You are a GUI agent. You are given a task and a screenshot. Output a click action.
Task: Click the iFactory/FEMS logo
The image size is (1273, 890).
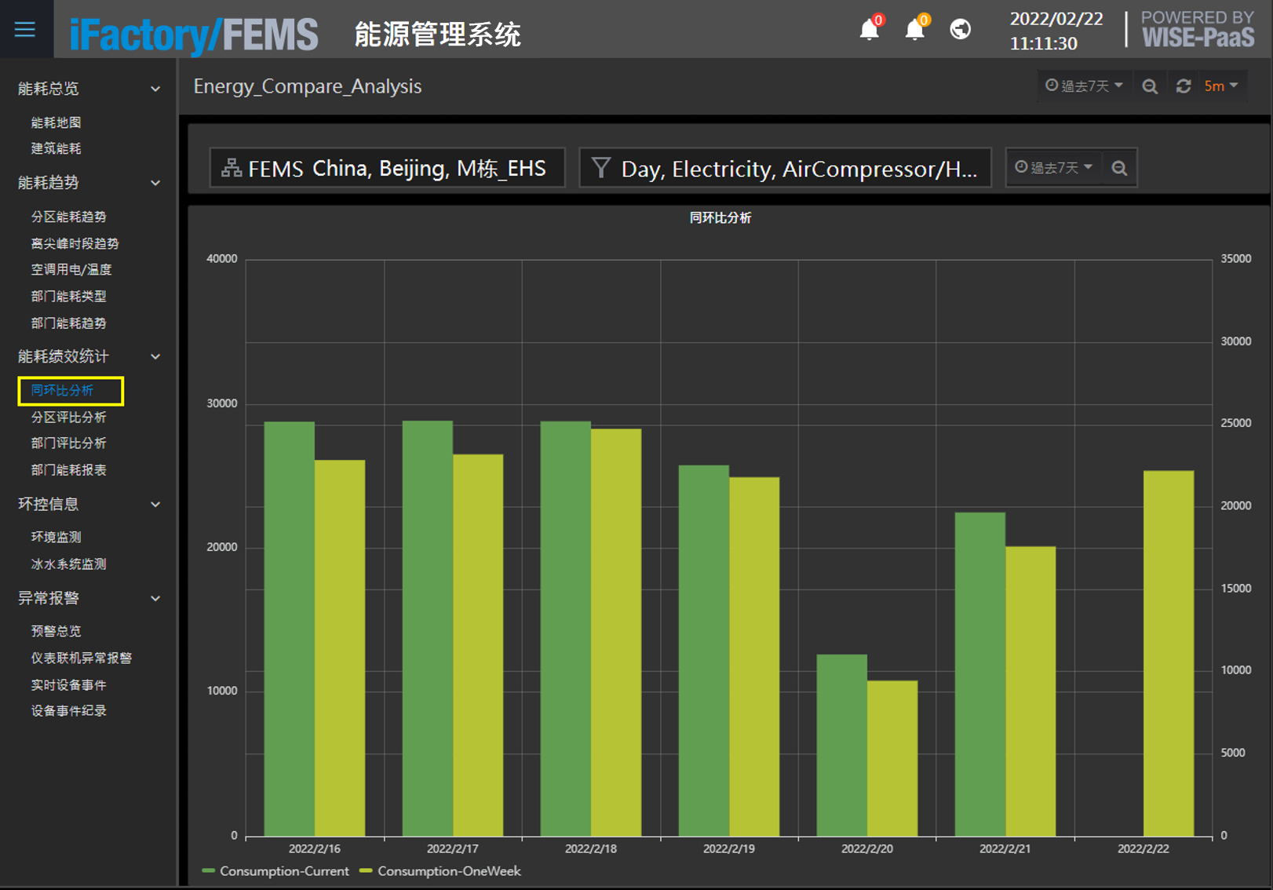pos(194,35)
